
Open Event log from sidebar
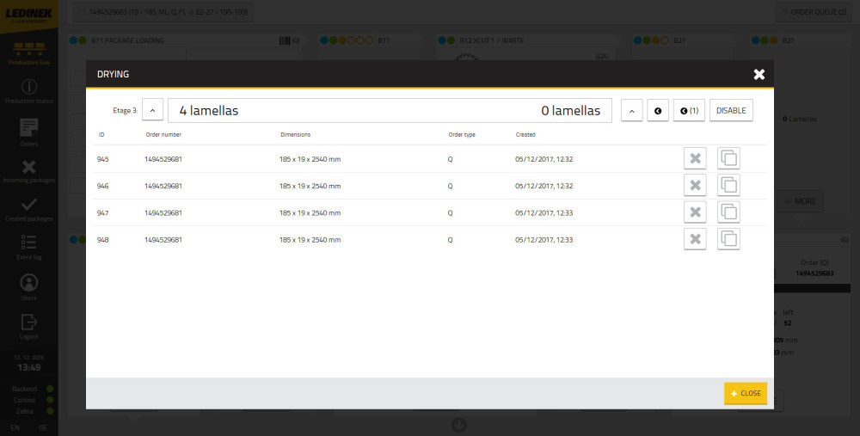(x=29, y=247)
